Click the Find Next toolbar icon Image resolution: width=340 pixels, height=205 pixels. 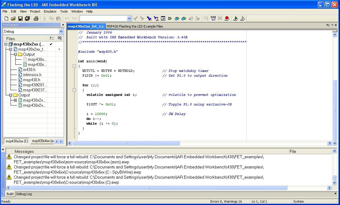click(142, 19)
